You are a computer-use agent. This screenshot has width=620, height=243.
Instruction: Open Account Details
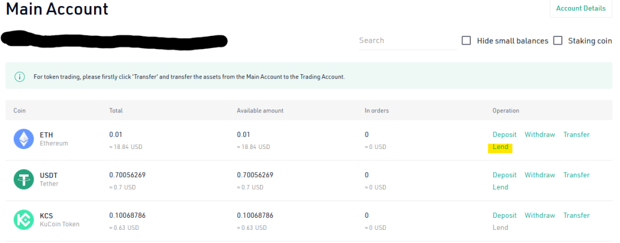(x=580, y=8)
